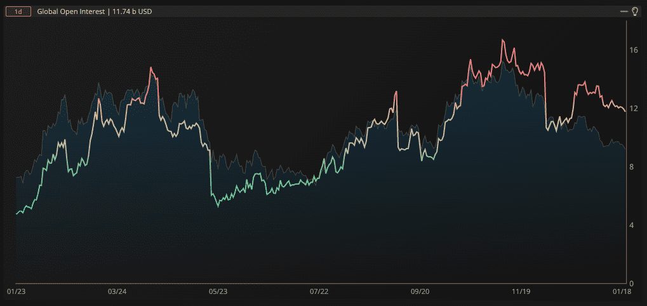Click the 05/23 date on time axis
647x306 pixels.
[218, 291]
